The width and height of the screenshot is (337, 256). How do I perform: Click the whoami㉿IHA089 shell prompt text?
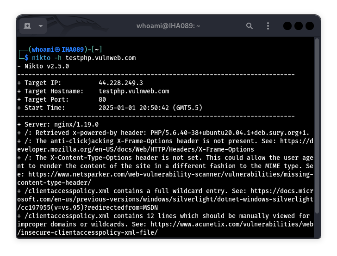(58, 49)
